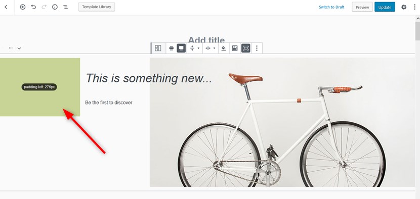Toggle wide width alignment in block toolbar
This screenshot has width=420, height=199.
[172, 48]
